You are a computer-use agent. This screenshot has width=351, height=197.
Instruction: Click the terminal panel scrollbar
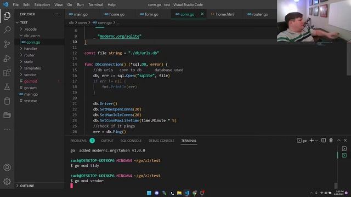tap(336, 185)
